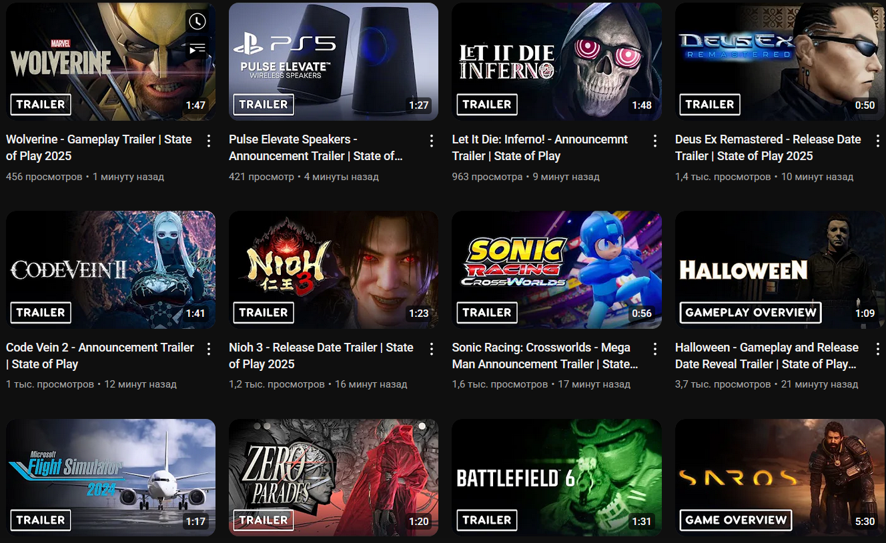Open the title "Halloween - Gameplay and Release Date Reveal Trailer"

pyautogui.click(x=767, y=356)
